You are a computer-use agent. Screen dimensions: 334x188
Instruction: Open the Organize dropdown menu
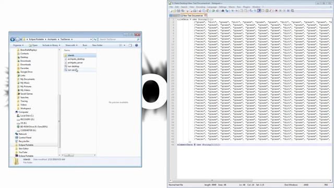pos(18,45)
